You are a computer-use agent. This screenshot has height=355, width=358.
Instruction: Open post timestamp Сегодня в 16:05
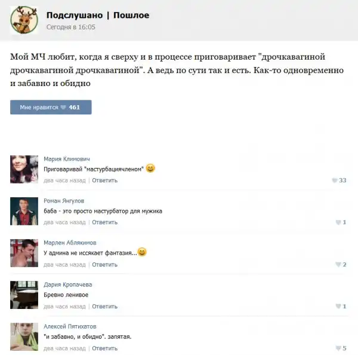click(71, 27)
